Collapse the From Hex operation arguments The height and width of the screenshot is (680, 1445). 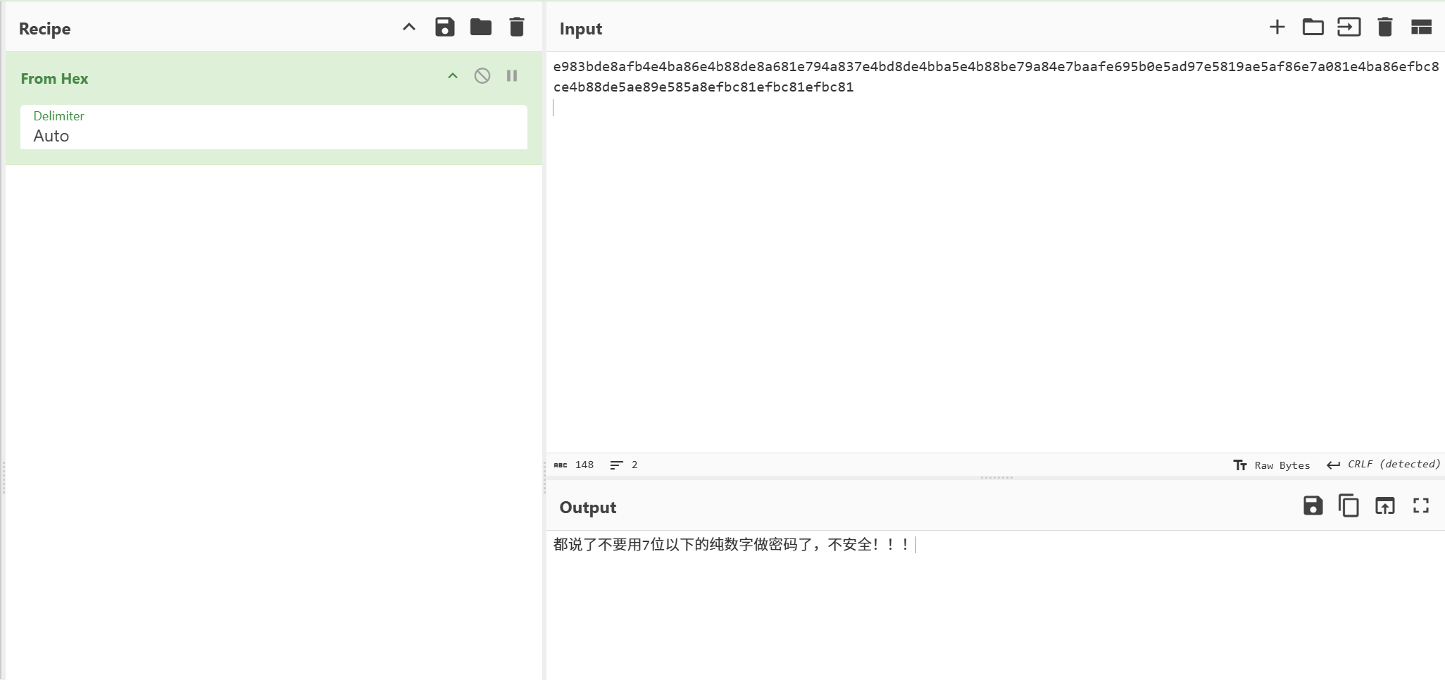point(453,76)
